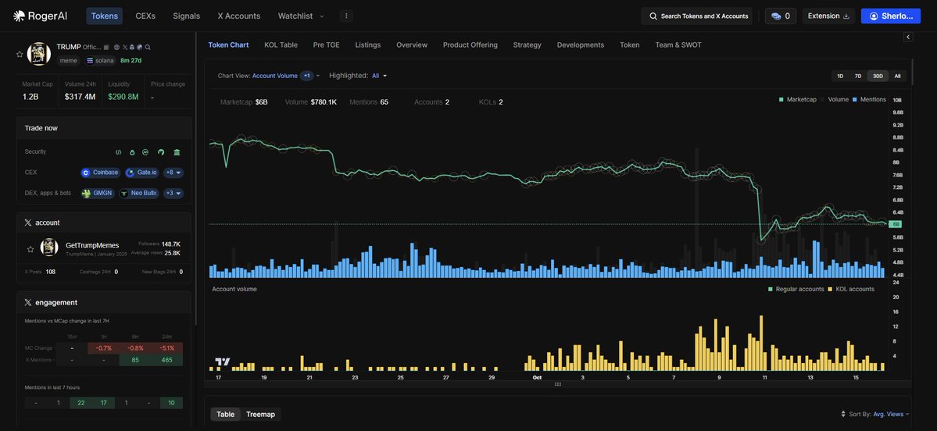The height and width of the screenshot is (431, 937).
Task: Open the Watchlist dropdown
Action: [x=301, y=16]
